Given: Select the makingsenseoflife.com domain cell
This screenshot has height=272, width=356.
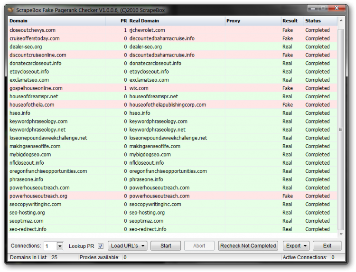Looking at the screenshot, I should click(x=56, y=146).
